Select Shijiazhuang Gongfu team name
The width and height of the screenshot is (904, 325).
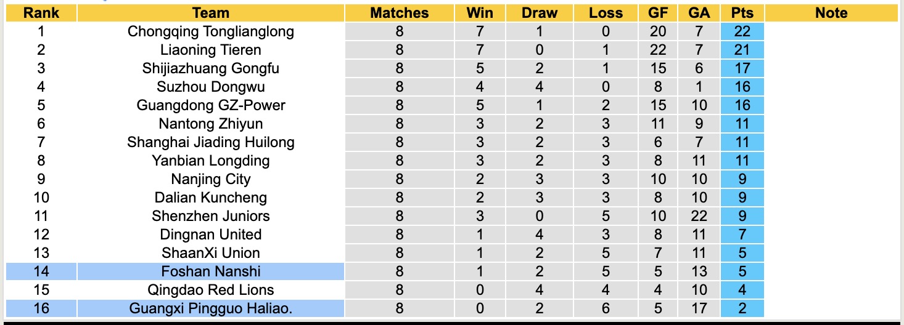tap(211, 68)
